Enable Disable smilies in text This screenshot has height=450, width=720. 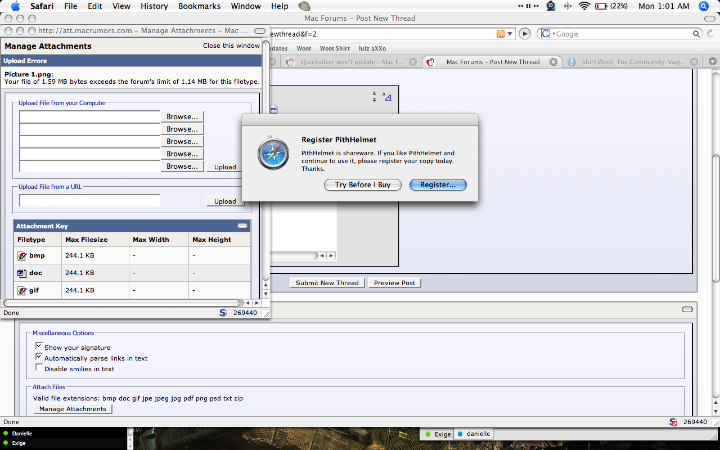(x=39, y=367)
